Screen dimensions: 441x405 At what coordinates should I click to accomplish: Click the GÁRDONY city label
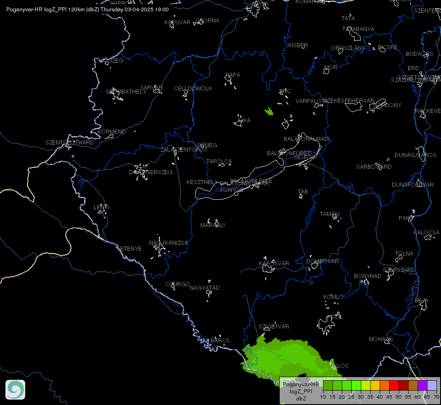(x=387, y=105)
